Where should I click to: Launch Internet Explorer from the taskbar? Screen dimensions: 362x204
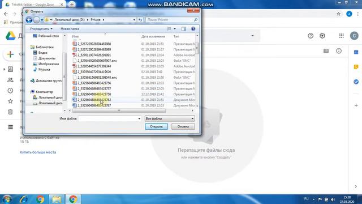(24, 199)
